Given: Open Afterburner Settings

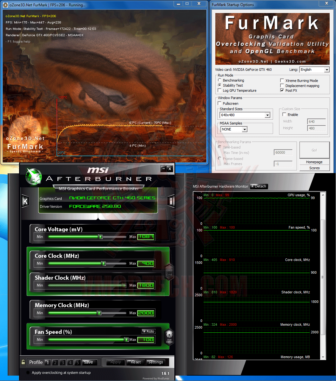Looking at the screenshot, I should [x=156, y=362].
